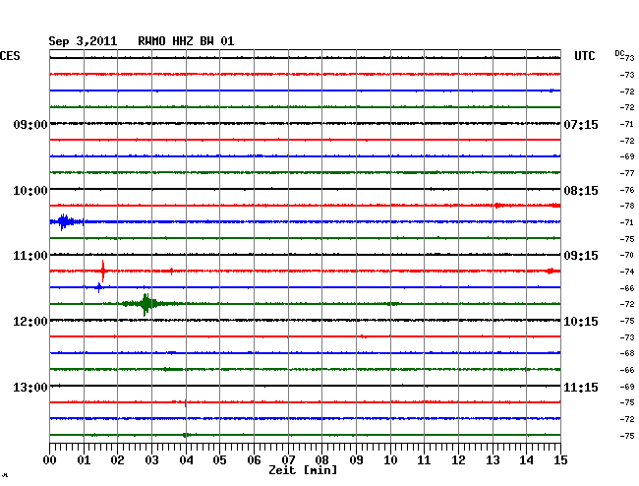
Task: Click the date label 'Sep 3,2011'
Action: click(x=83, y=41)
